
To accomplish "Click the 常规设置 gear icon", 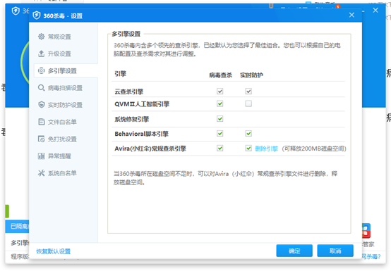I will tap(41, 37).
